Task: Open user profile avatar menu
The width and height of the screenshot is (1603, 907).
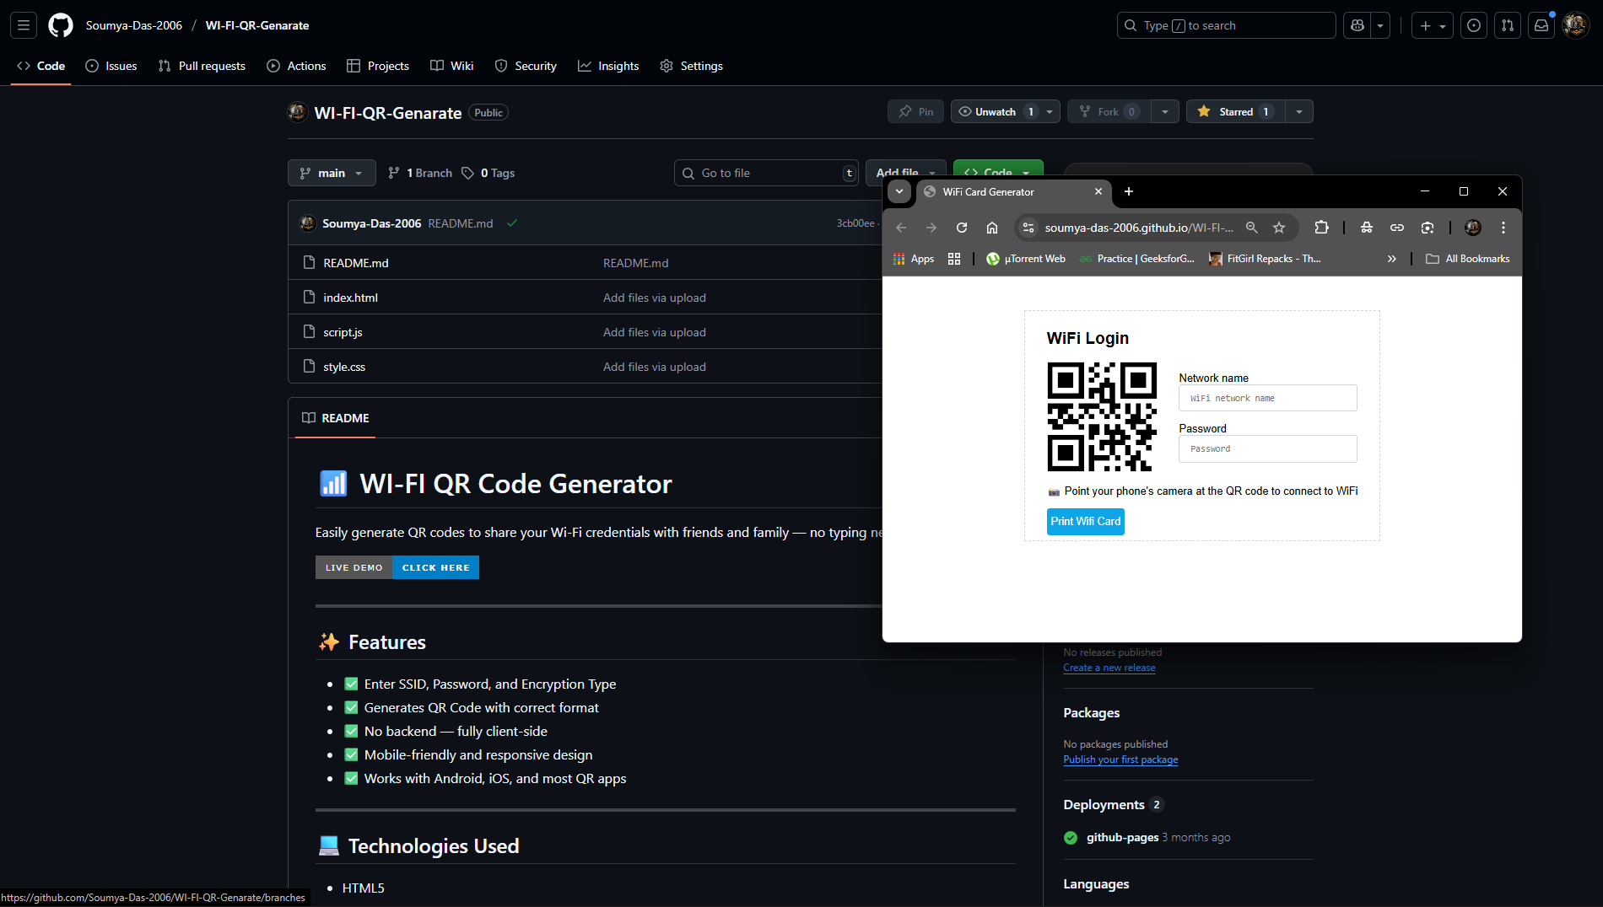Action: (x=1575, y=25)
